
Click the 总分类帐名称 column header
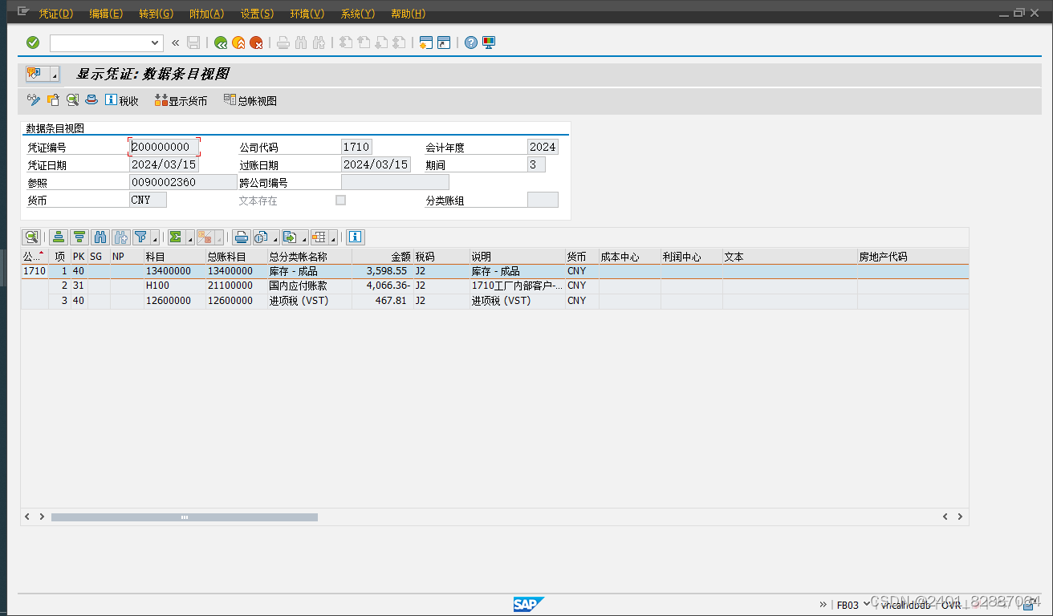tap(309, 257)
